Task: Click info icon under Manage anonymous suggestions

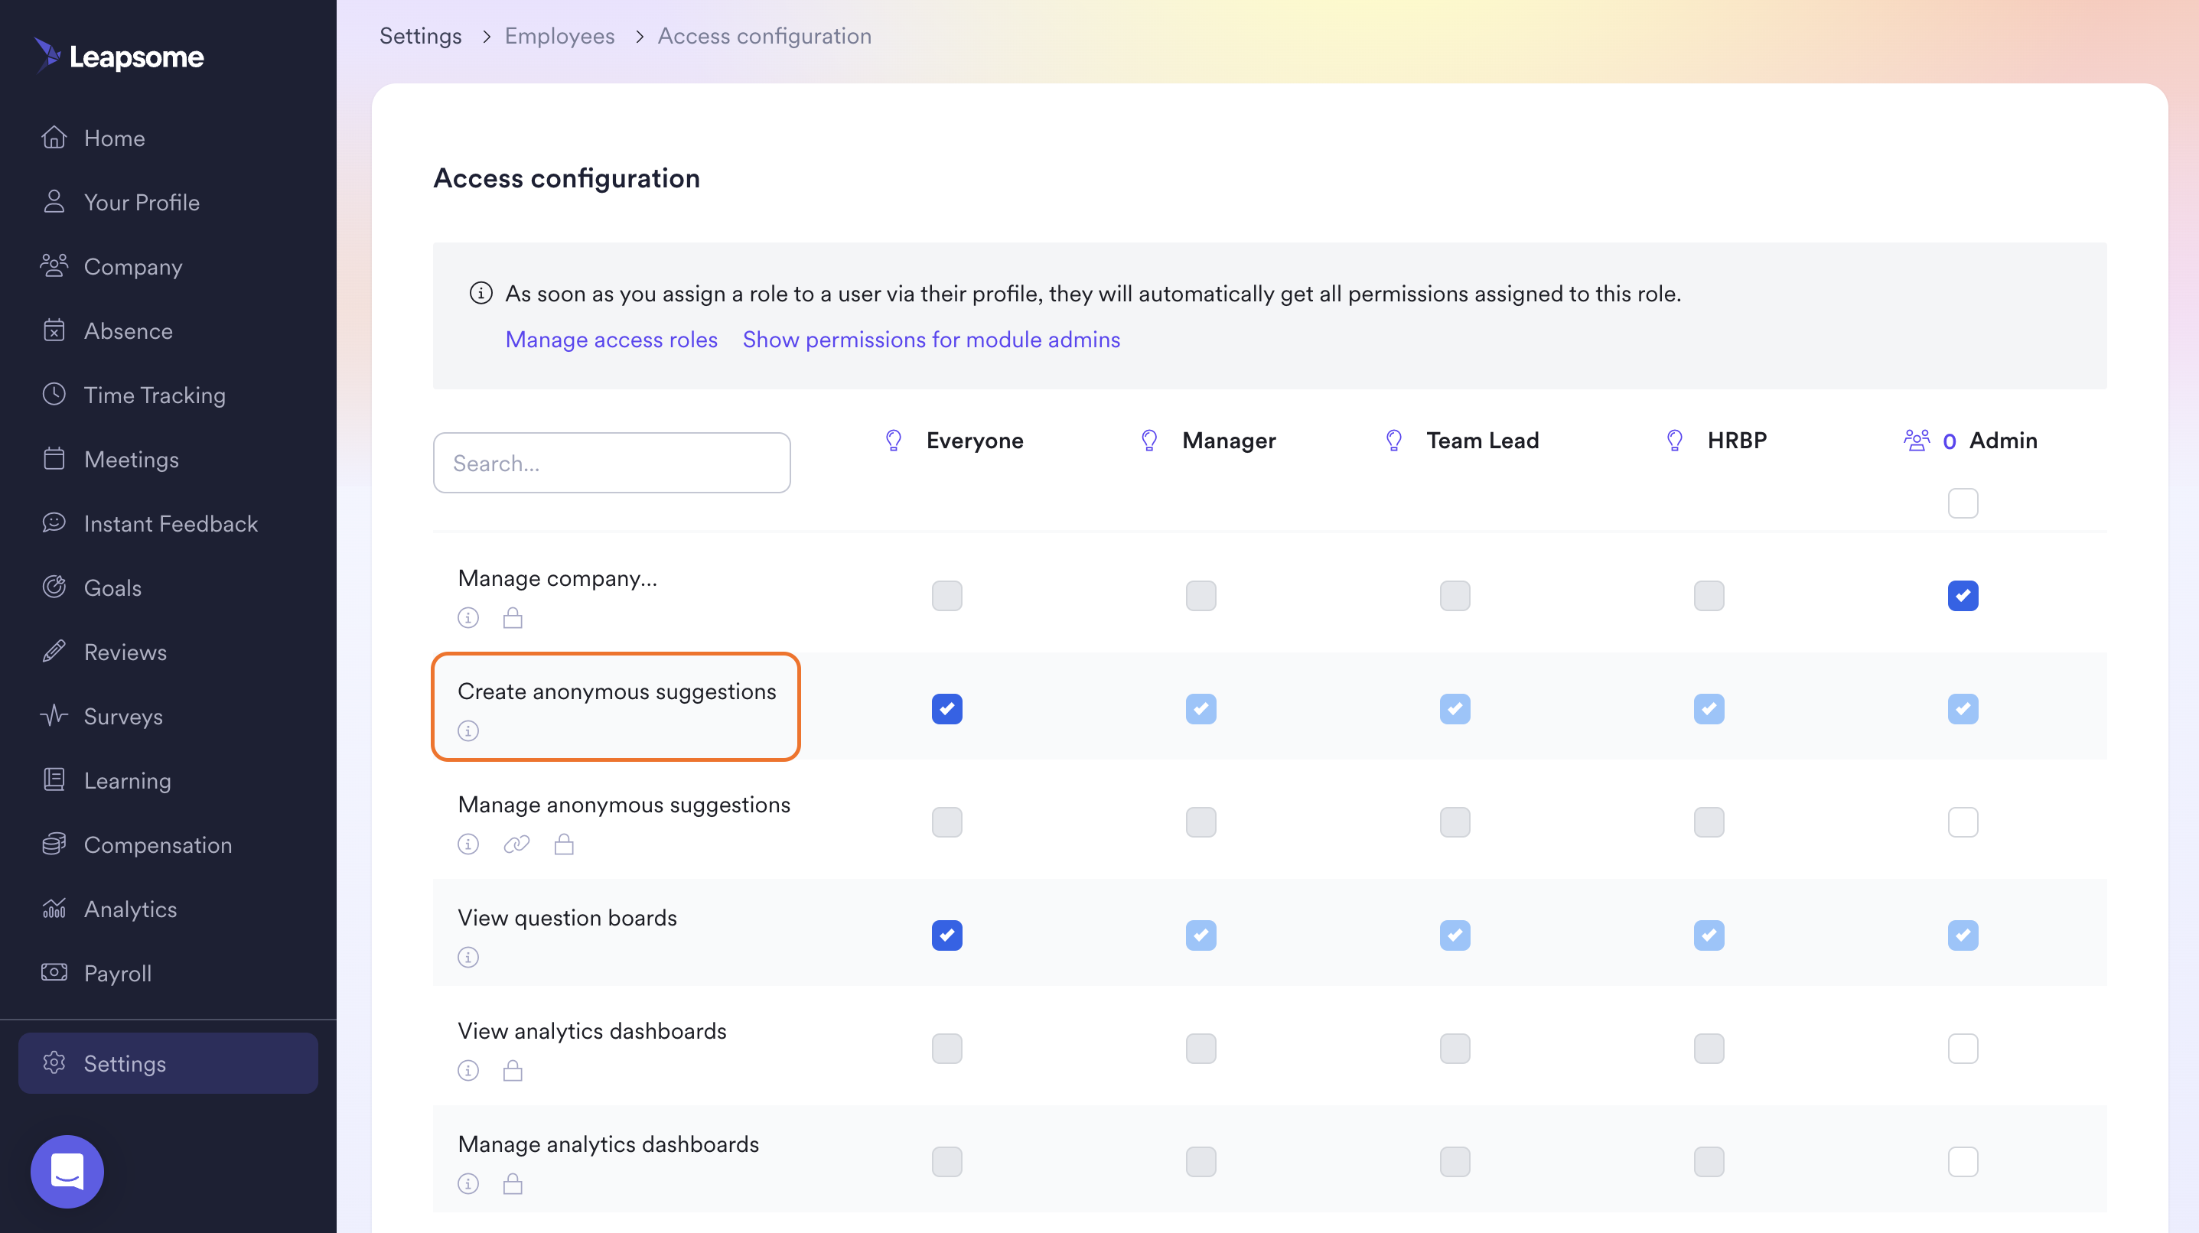Action: (467, 844)
